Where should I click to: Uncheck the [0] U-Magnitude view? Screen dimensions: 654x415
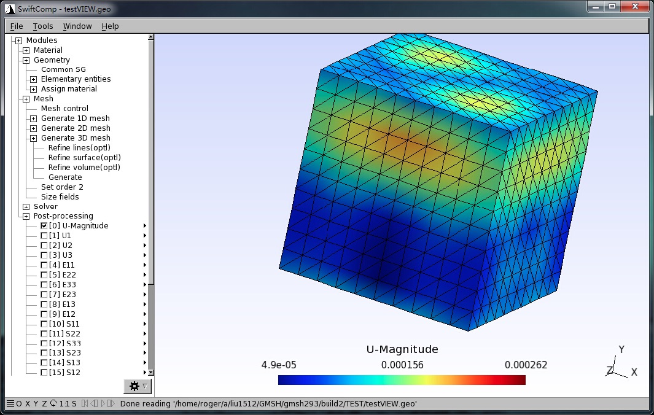pos(44,226)
